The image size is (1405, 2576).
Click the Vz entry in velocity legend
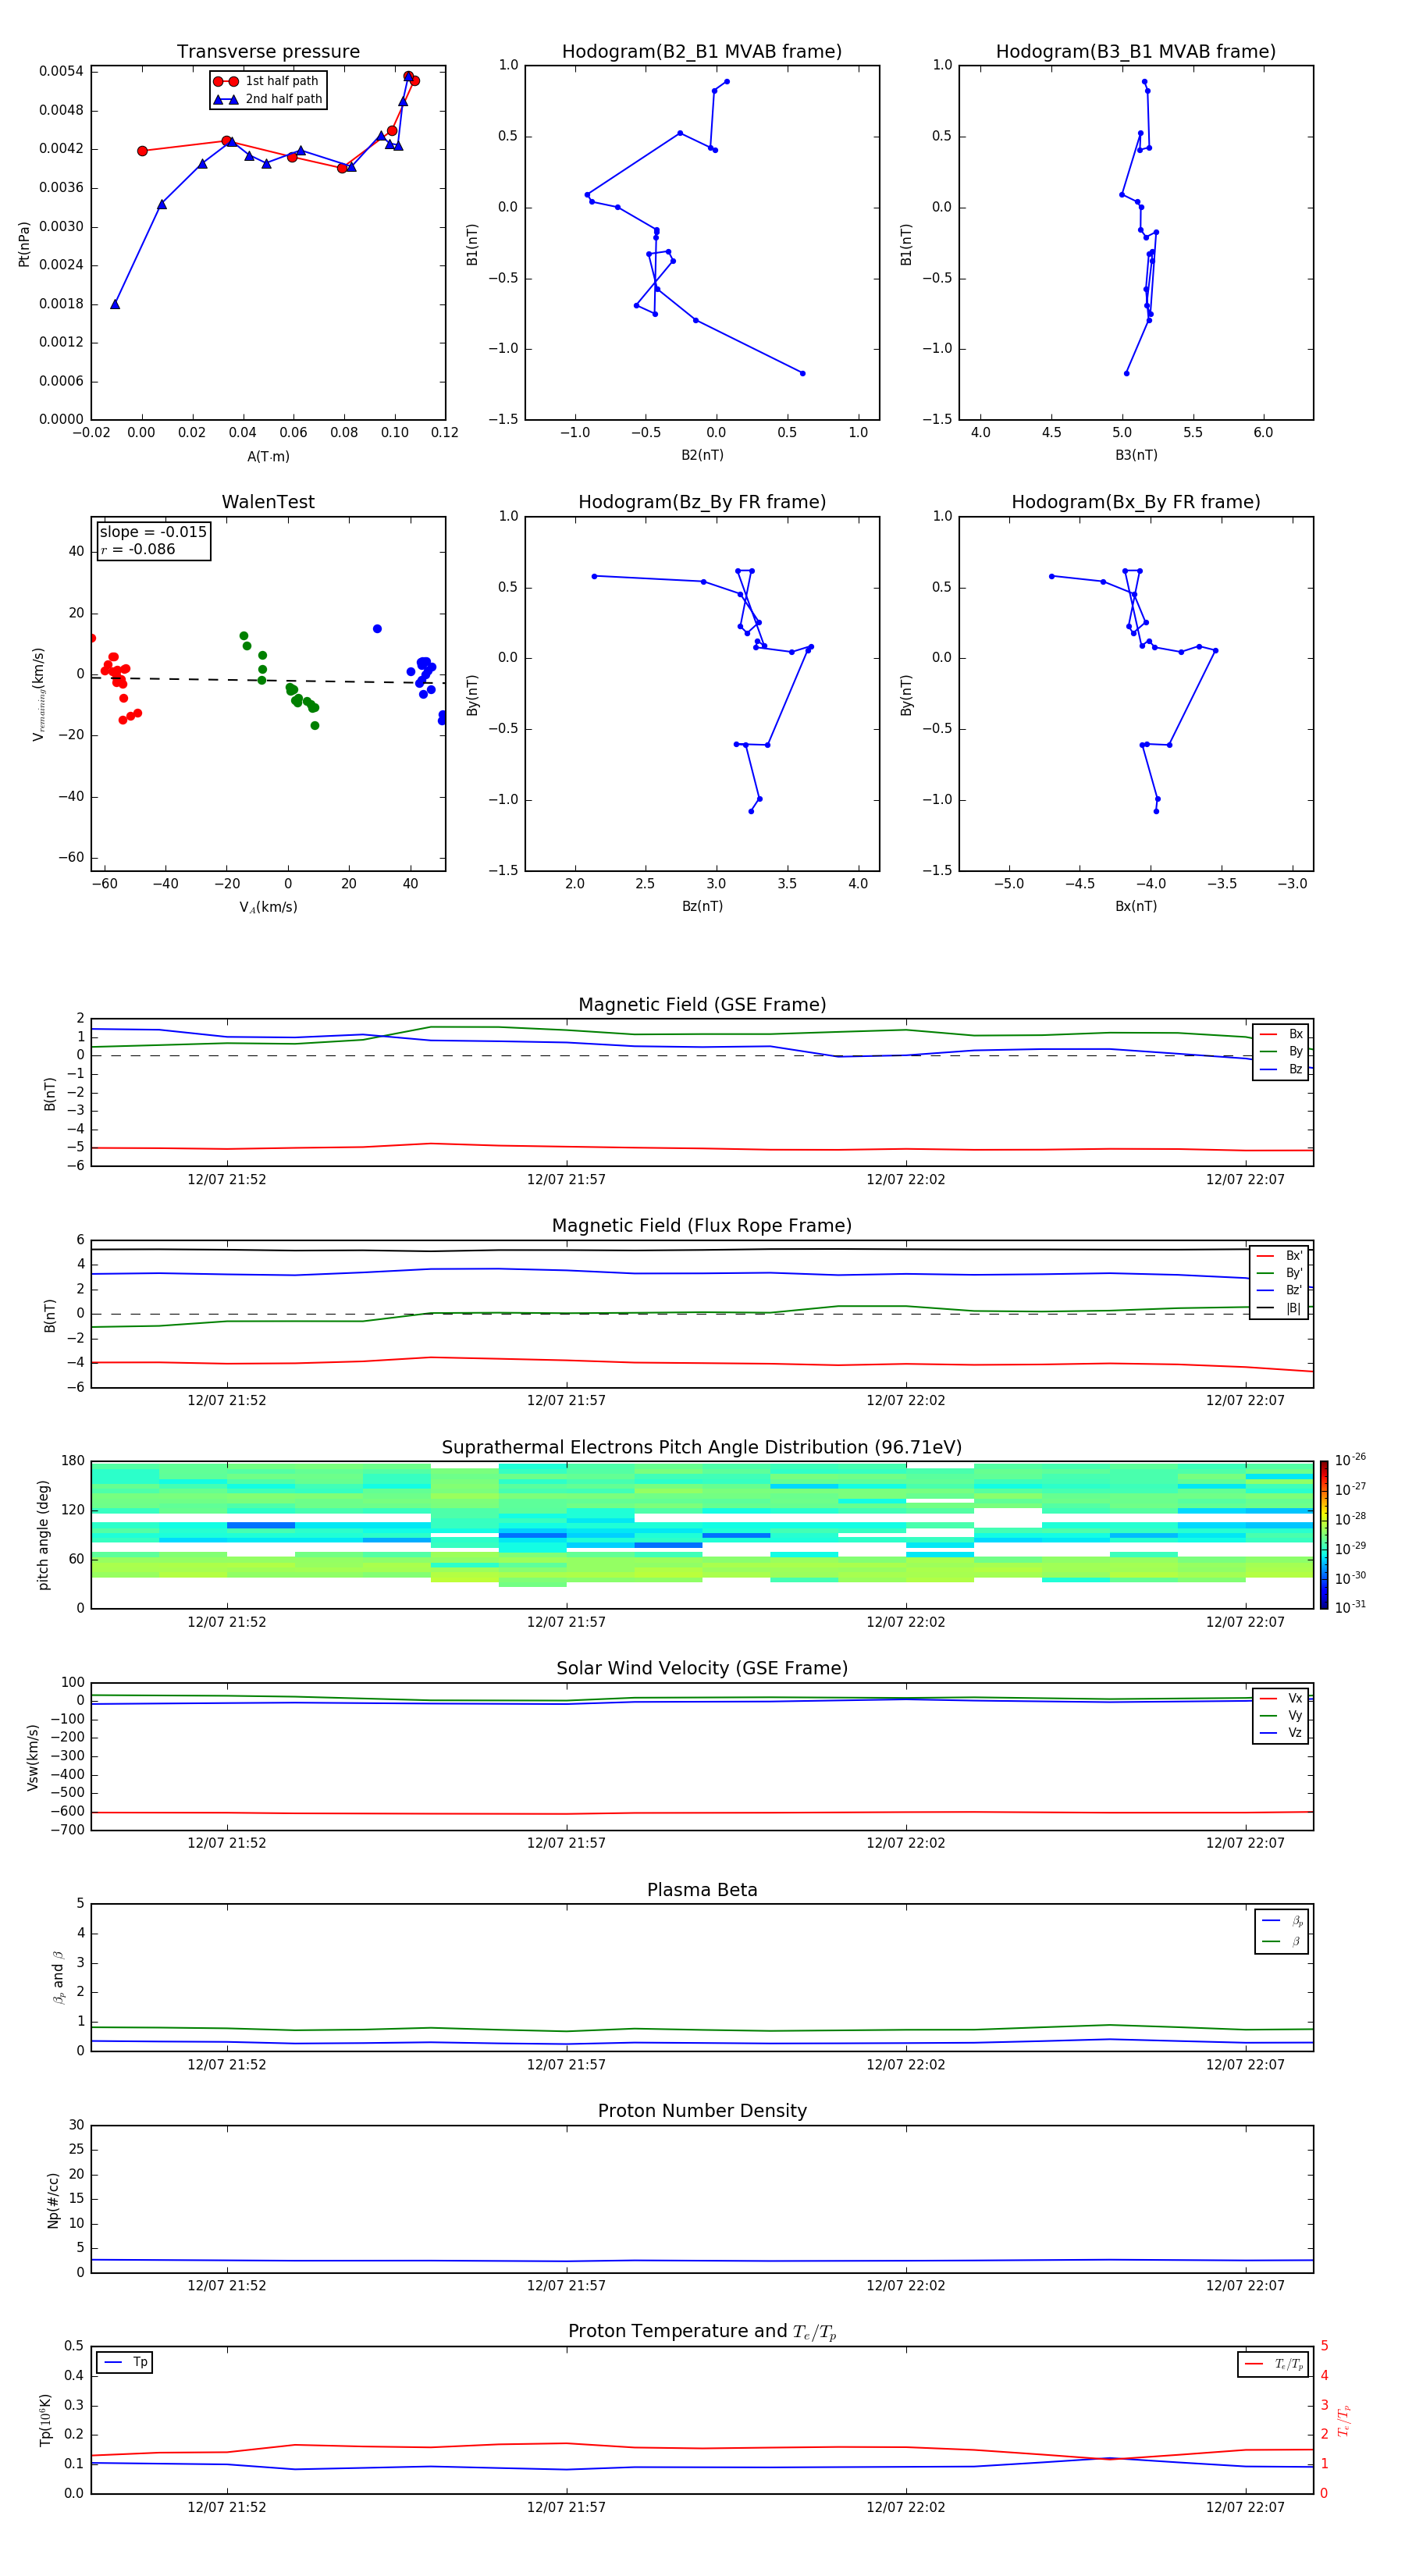pos(1281,1732)
